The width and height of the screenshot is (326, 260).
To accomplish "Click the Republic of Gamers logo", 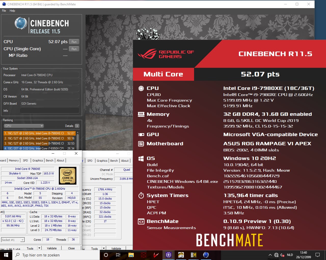I will click(166, 54).
